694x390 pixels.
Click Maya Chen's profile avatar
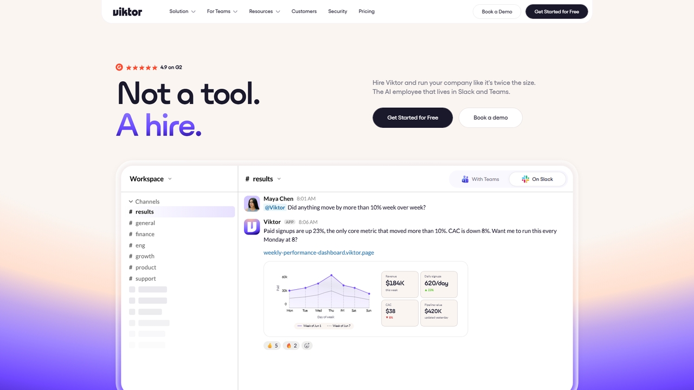click(x=252, y=204)
